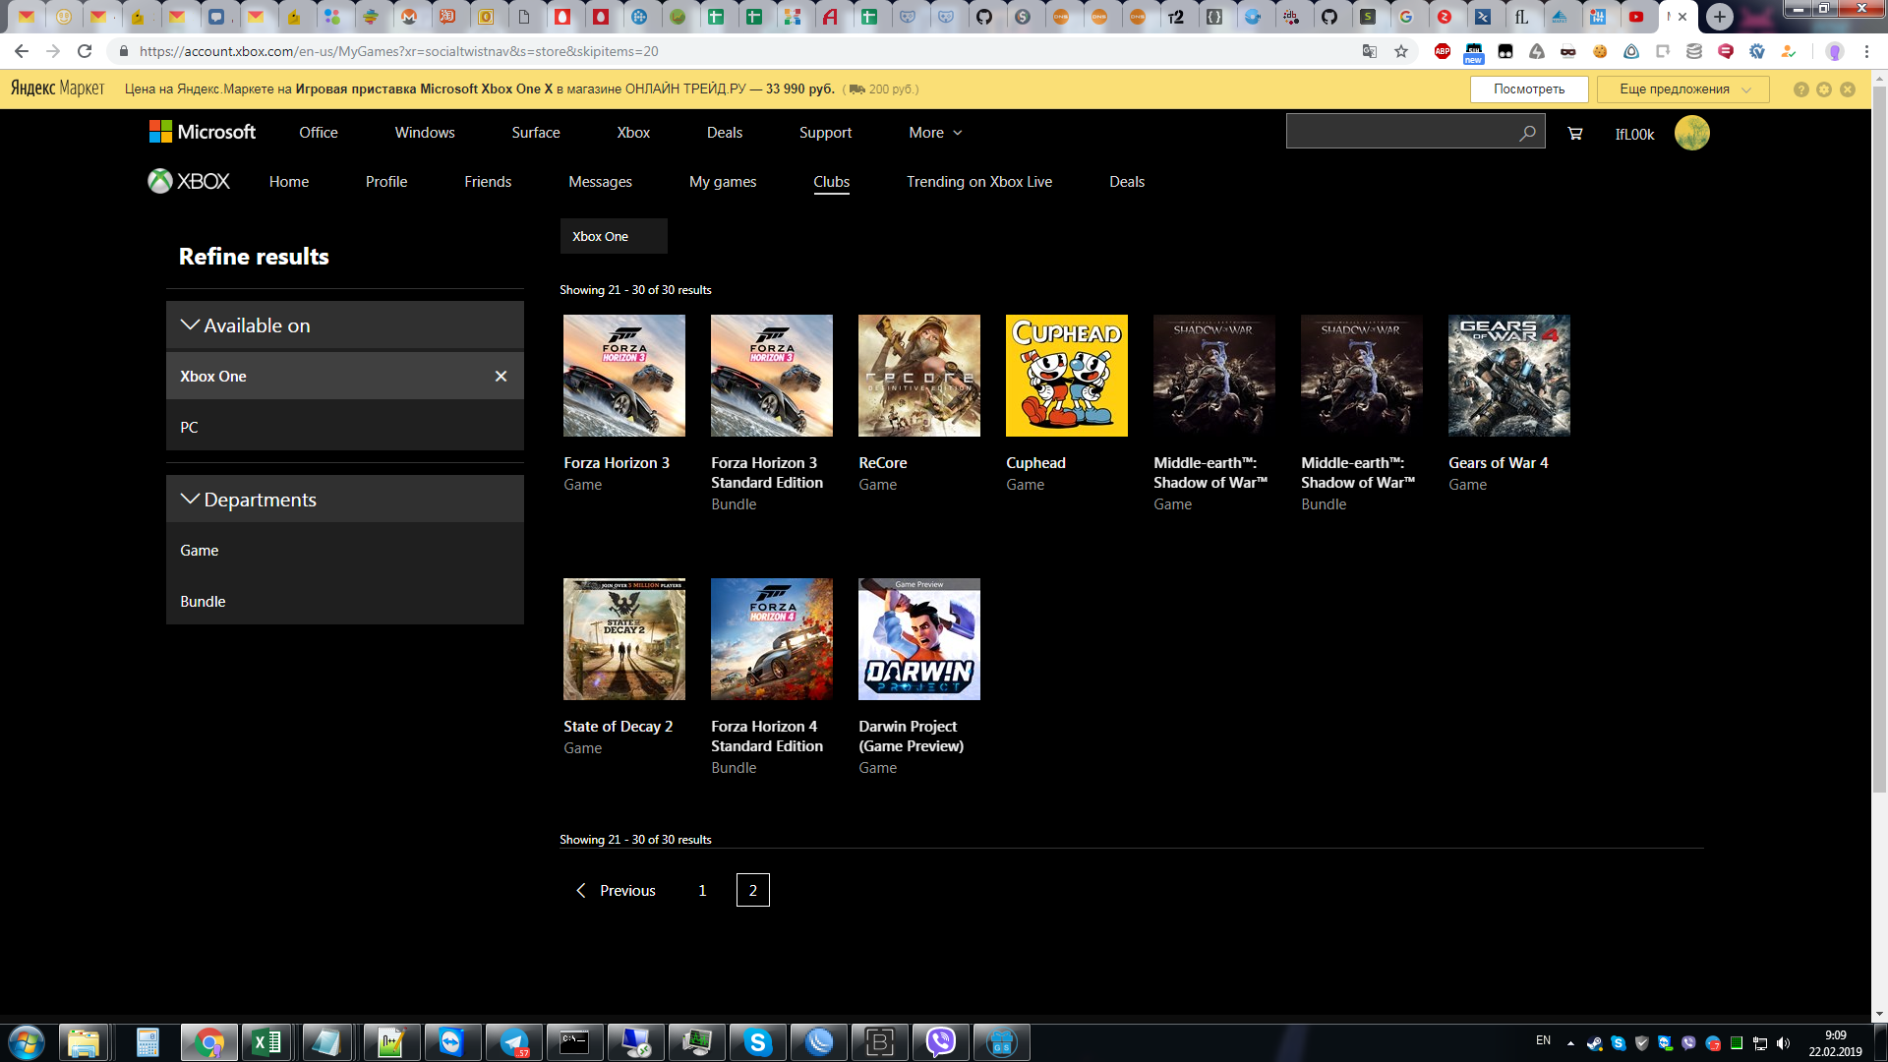Viewport: 1888px width, 1062px height.
Task: Open the shopping cart
Action: coord(1574,133)
